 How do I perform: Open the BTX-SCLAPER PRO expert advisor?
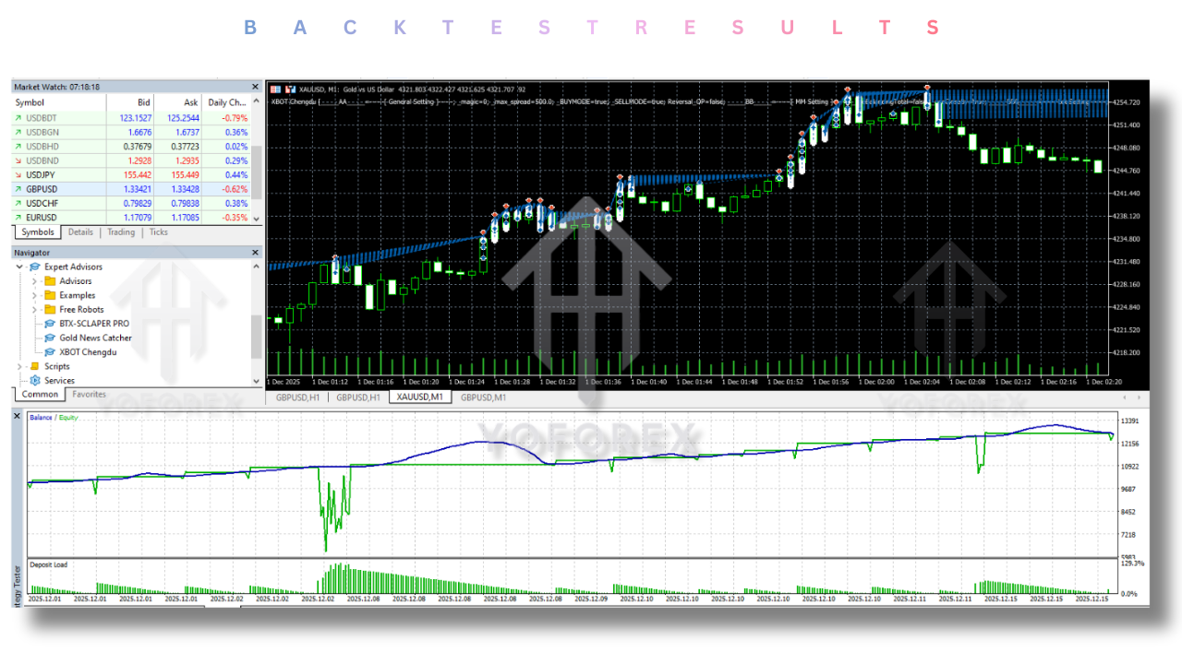[94, 324]
